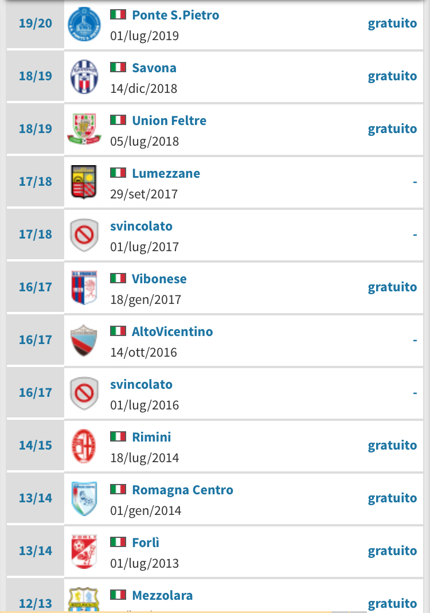Open the Vibonese club link
The width and height of the screenshot is (430, 613).
pos(159,279)
